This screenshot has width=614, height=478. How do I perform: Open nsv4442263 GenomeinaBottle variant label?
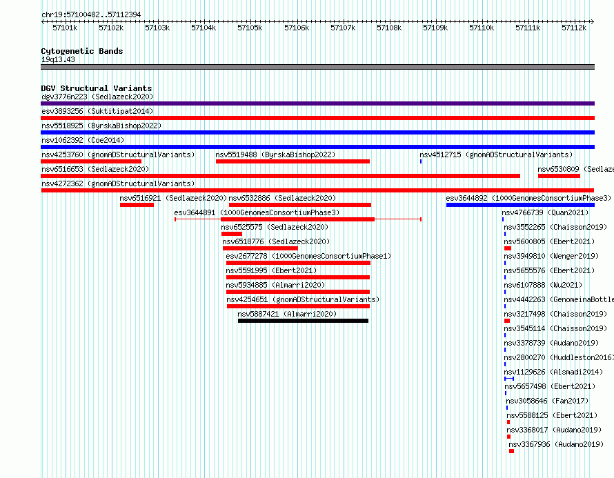pyautogui.click(x=558, y=299)
